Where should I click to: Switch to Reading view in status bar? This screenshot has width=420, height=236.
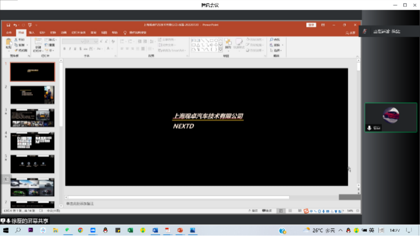pyautogui.click(x=299, y=211)
